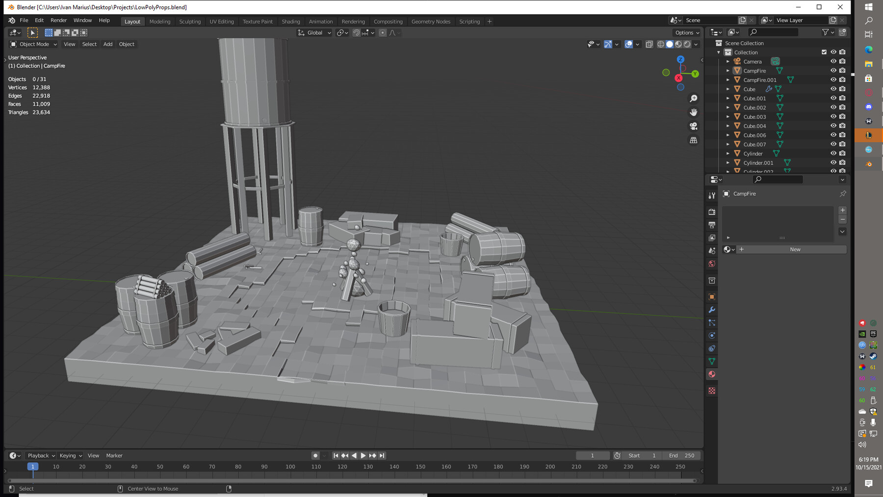Disable rendering of the CampFire object
The height and width of the screenshot is (497, 883).
tap(842, 71)
